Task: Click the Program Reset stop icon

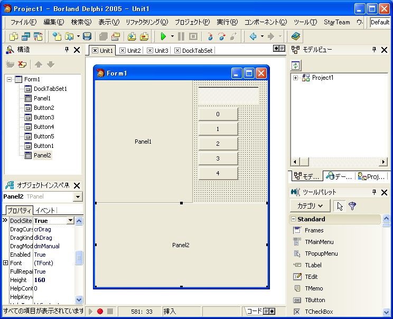Action: [193, 36]
